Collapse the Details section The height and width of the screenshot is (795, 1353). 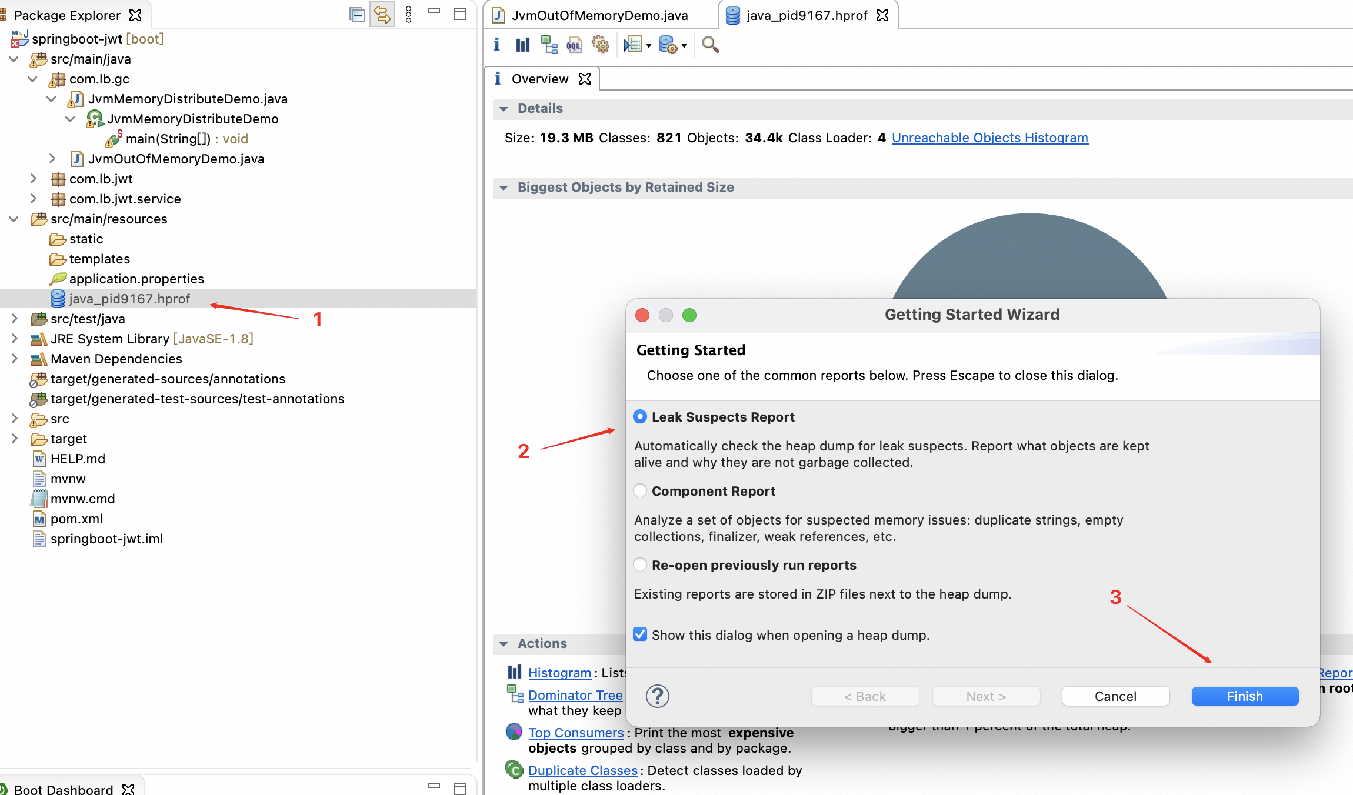[504, 109]
